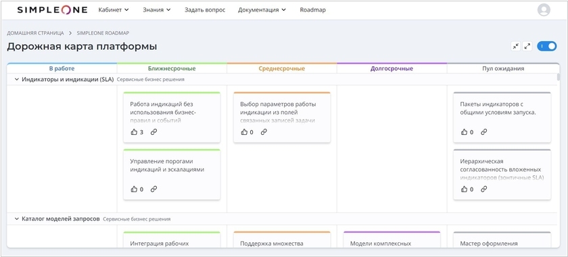Click the expand-all arrows icon

pos(527,47)
